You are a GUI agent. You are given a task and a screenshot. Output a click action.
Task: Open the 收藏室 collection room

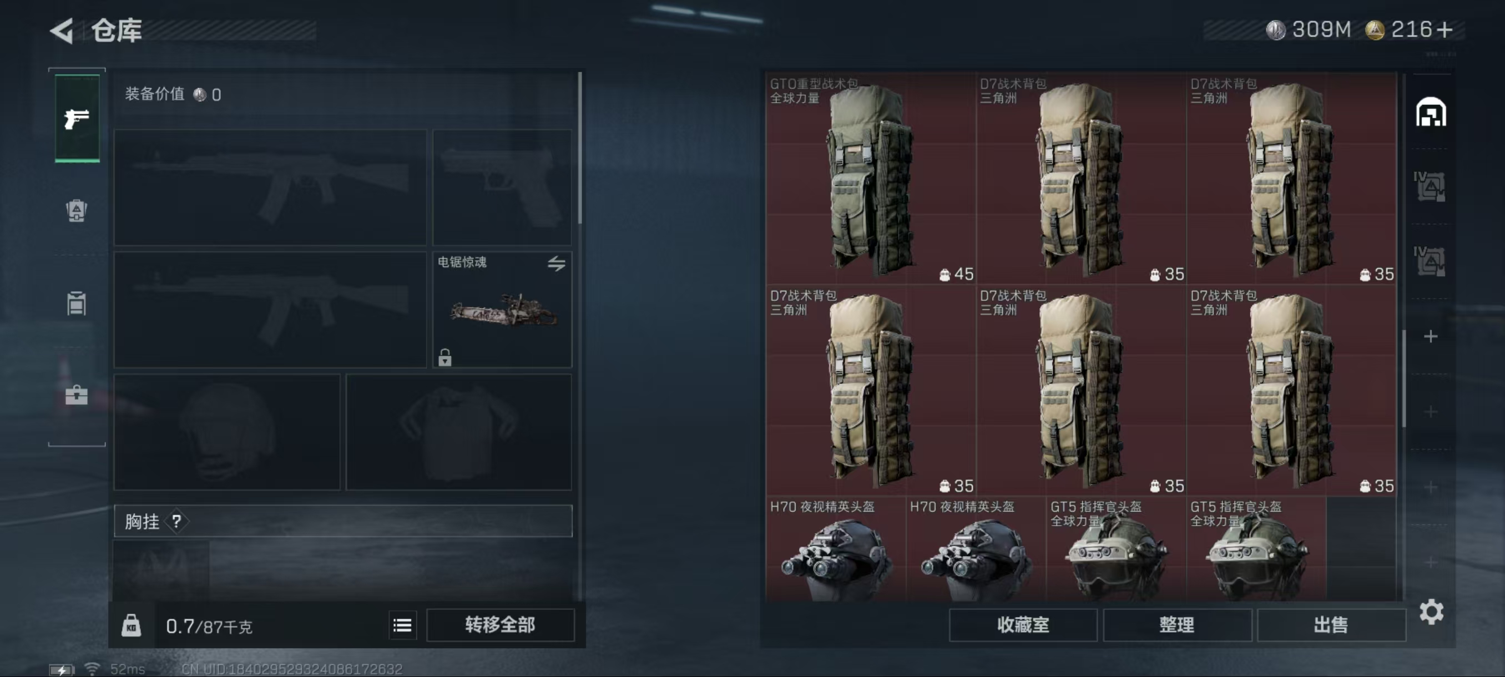(1023, 625)
